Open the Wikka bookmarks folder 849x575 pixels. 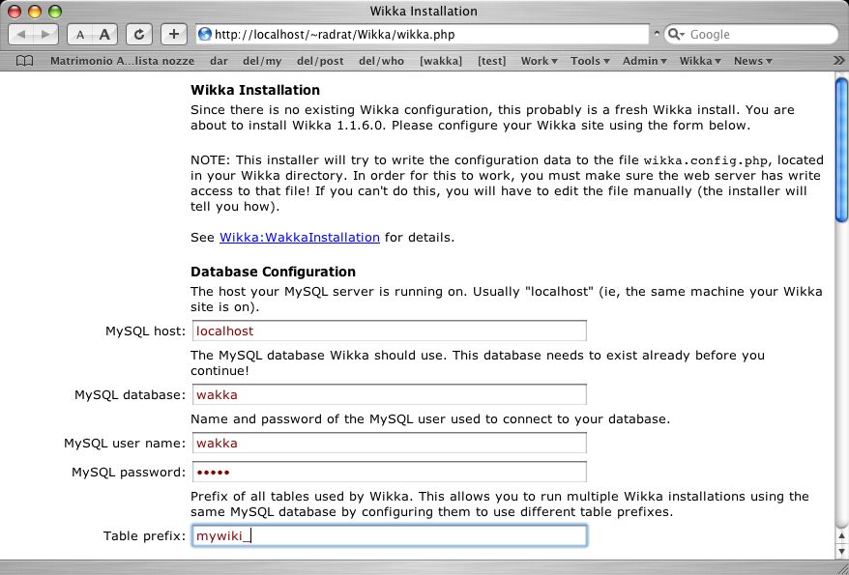700,61
